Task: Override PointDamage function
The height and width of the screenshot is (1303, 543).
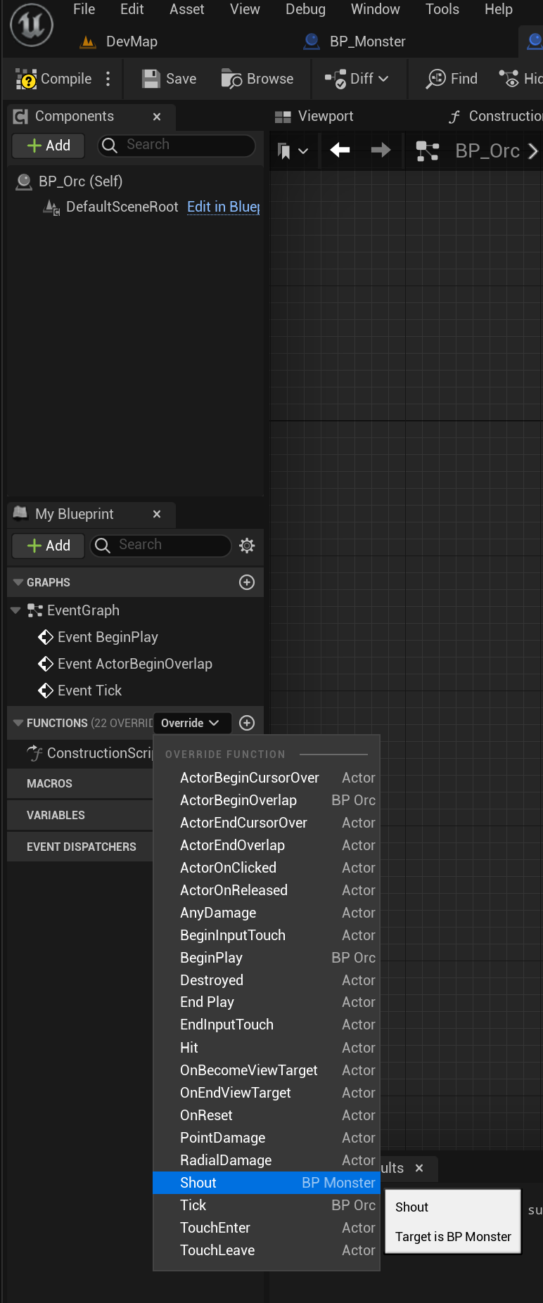Action: click(x=267, y=1138)
